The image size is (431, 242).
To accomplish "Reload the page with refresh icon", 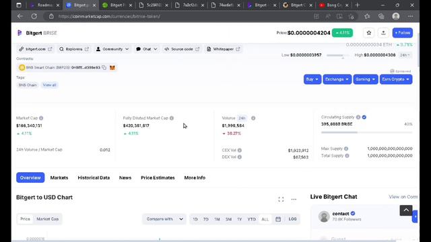I will (34, 16).
